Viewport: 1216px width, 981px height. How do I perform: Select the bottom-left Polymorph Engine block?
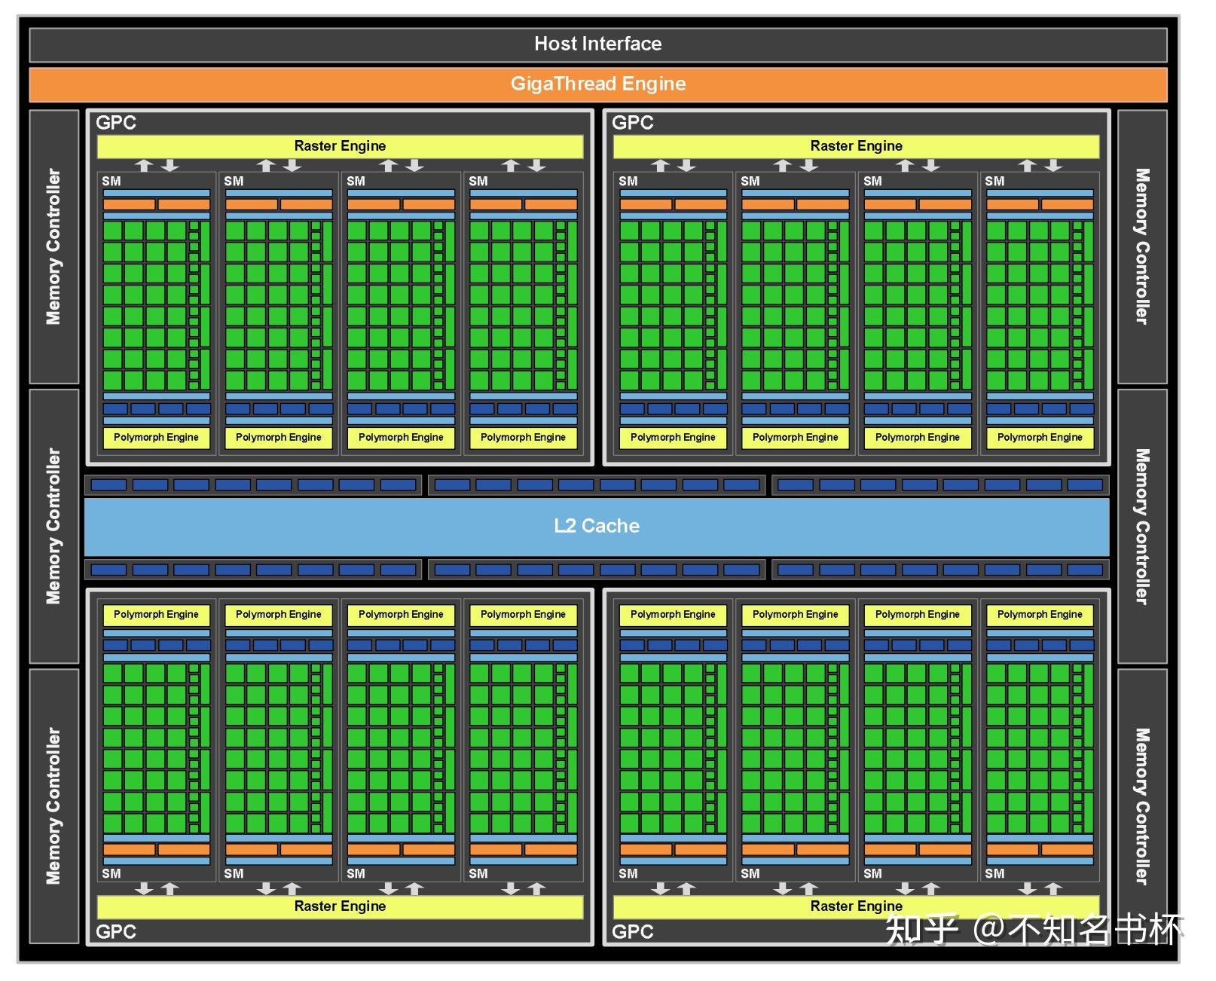(x=156, y=614)
